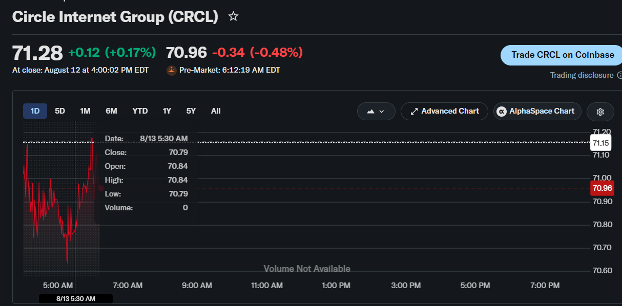Click the 70.80 price axis label
622x306 pixels.
(602, 225)
